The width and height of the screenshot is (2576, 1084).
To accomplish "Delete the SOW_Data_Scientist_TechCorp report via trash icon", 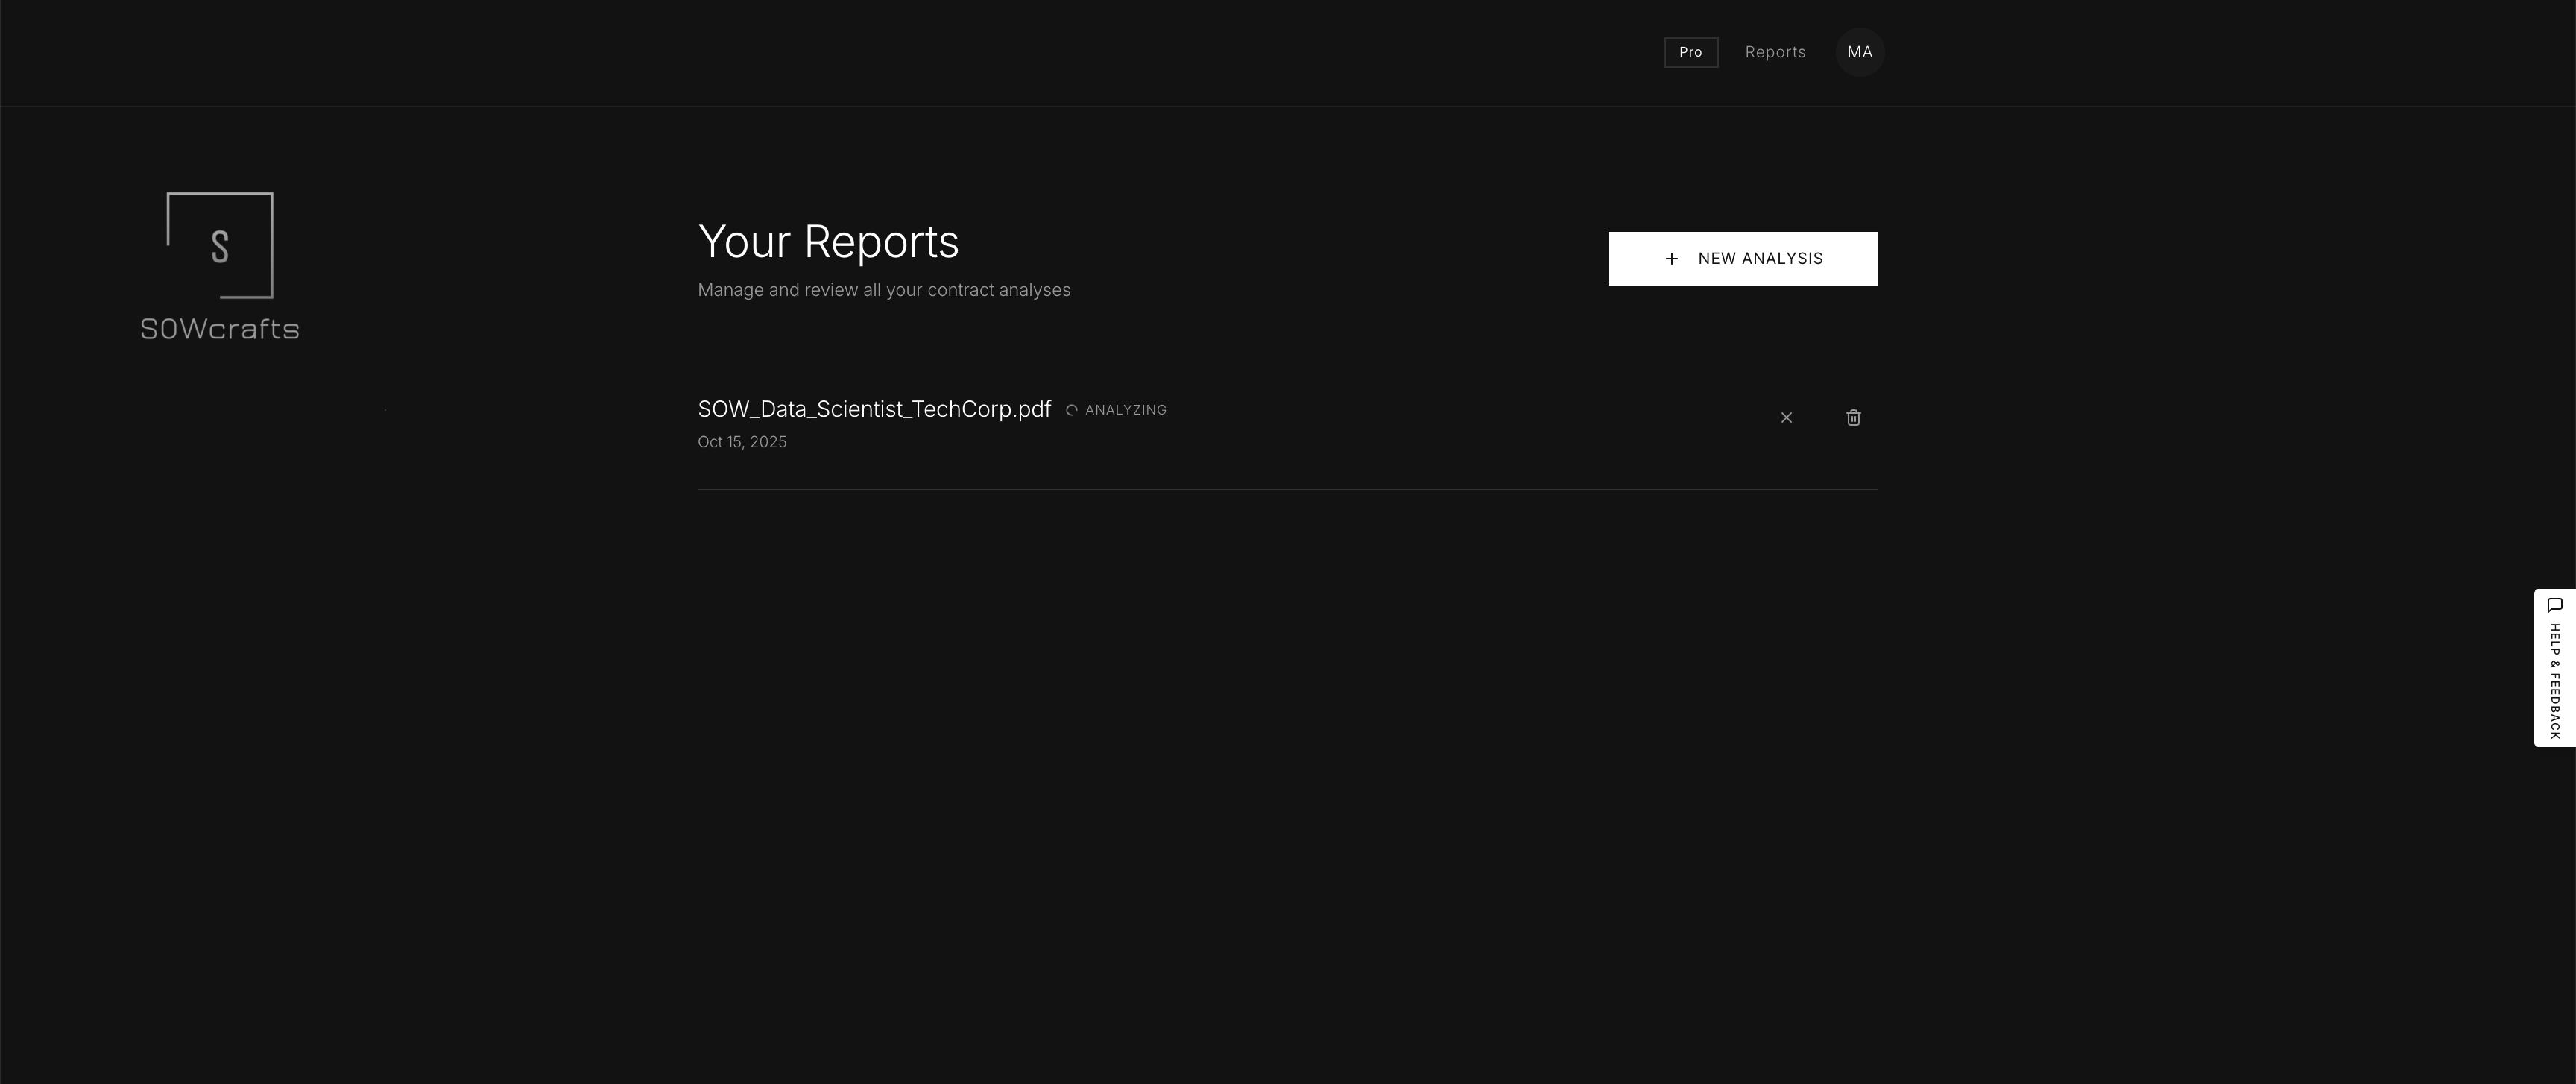I will [1853, 418].
